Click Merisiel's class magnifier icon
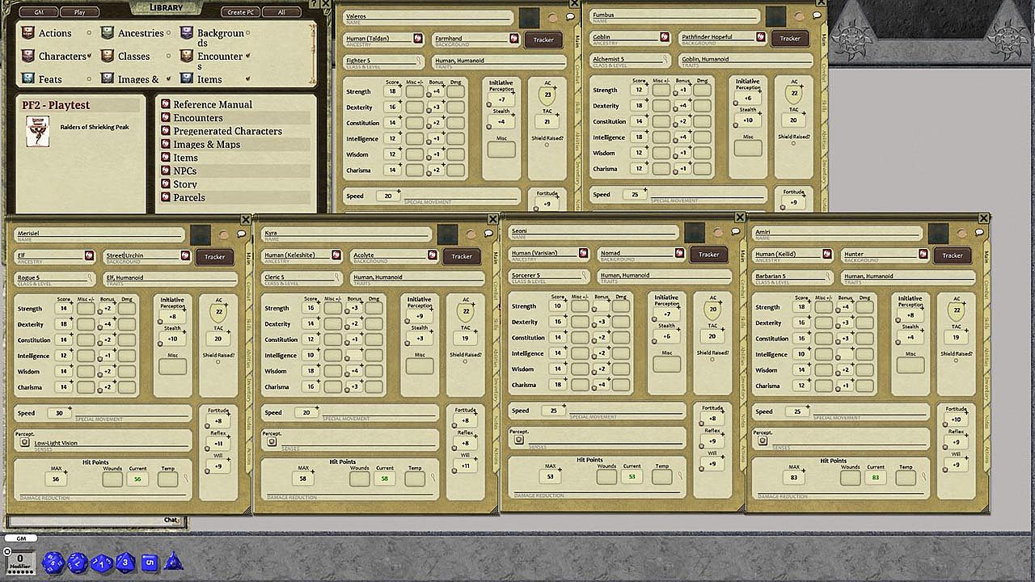Screen dimensions: 1035x582 click(91, 278)
